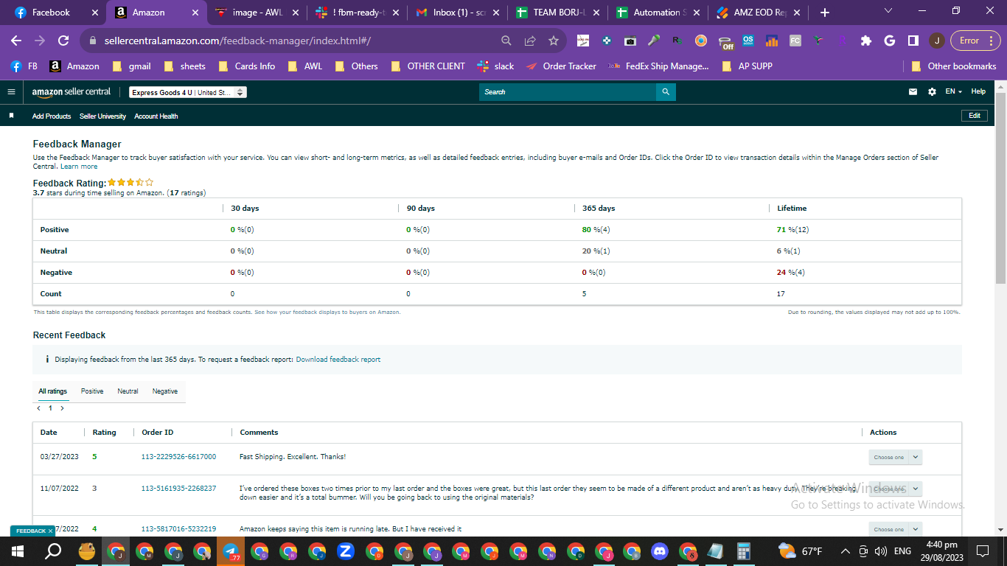Click the Error button in Chrome toolbar
Image resolution: width=1007 pixels, height=566 pixels.
point(975,41)
